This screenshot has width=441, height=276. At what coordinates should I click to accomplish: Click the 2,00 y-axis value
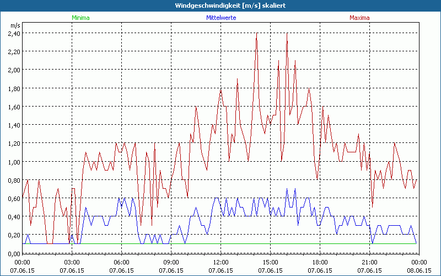point(14,70)
